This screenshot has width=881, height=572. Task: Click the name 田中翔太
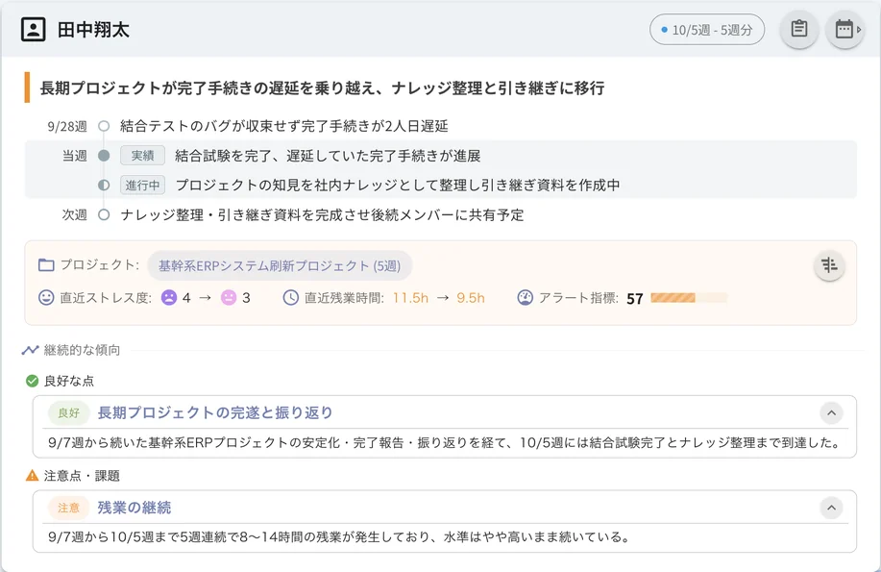(93, 29)
